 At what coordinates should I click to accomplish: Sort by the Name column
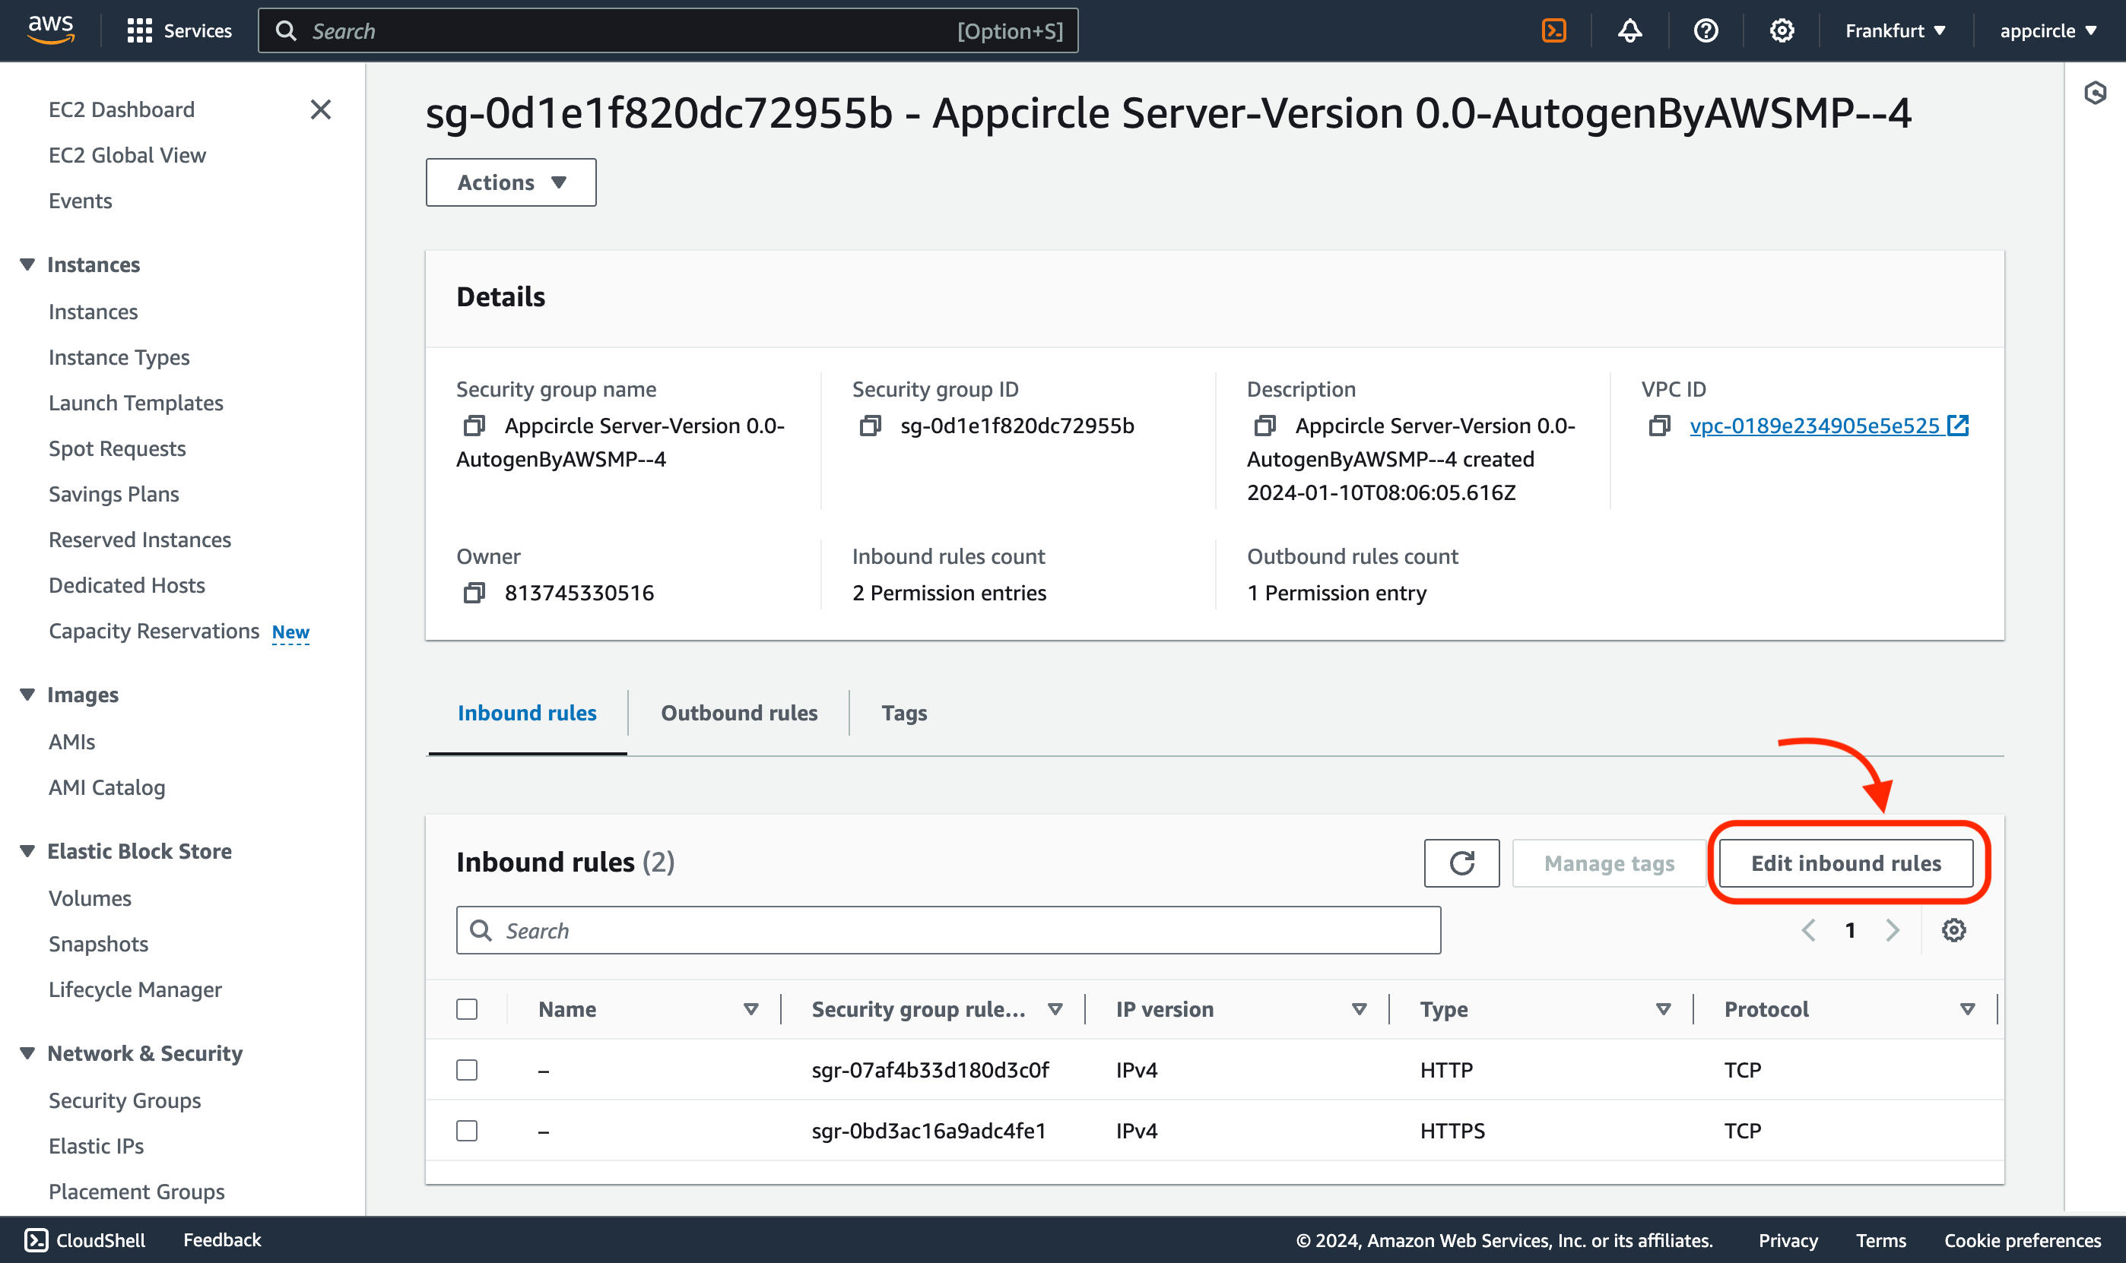pyautogui.click(x=750, y=1008)
